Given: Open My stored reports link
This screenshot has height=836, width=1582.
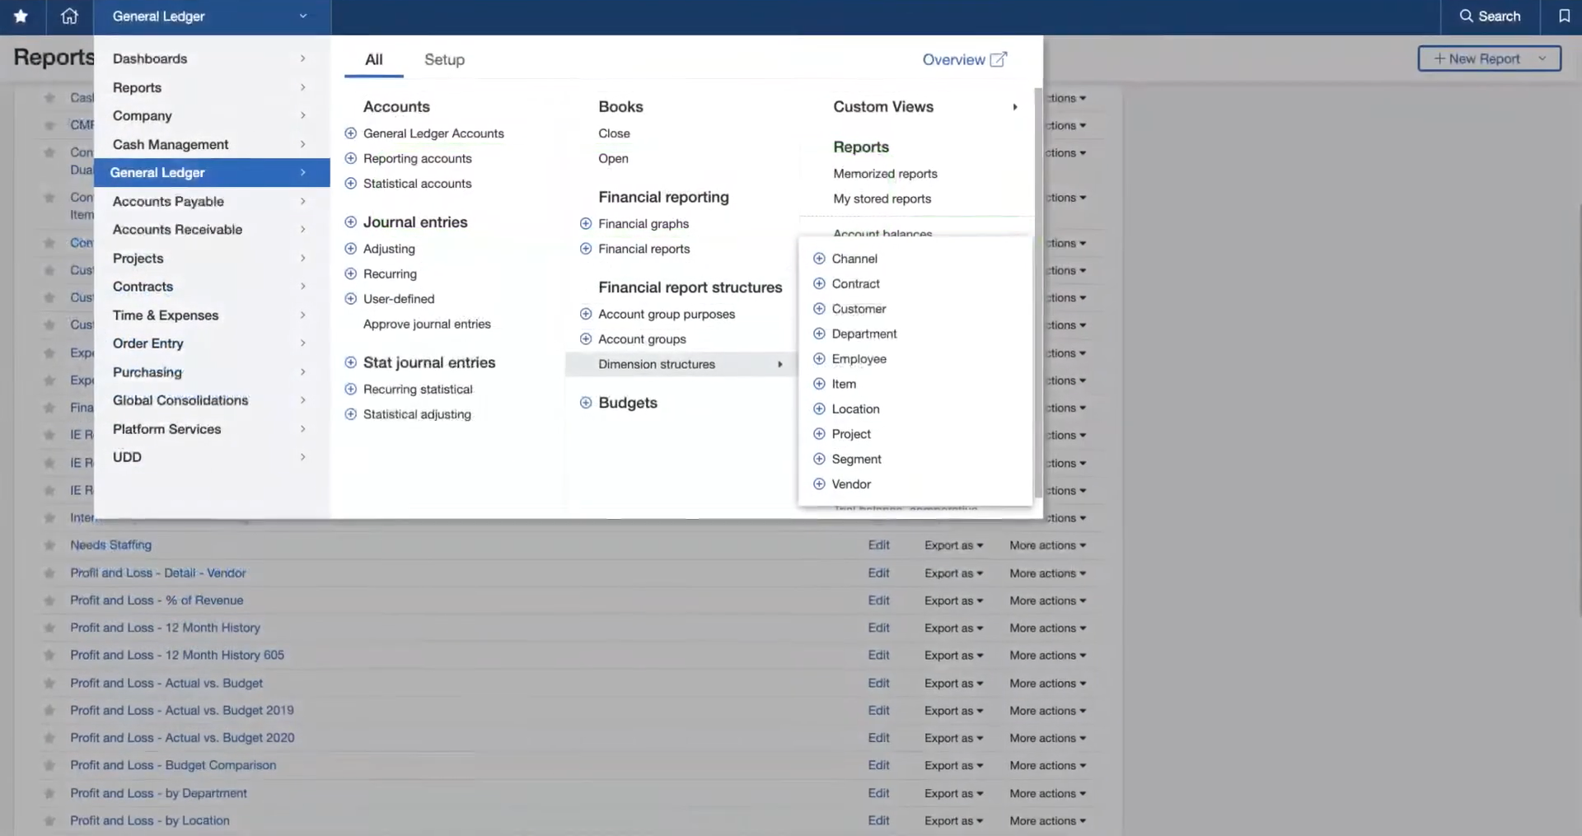Looking at the screenshot, I should 882,198.
